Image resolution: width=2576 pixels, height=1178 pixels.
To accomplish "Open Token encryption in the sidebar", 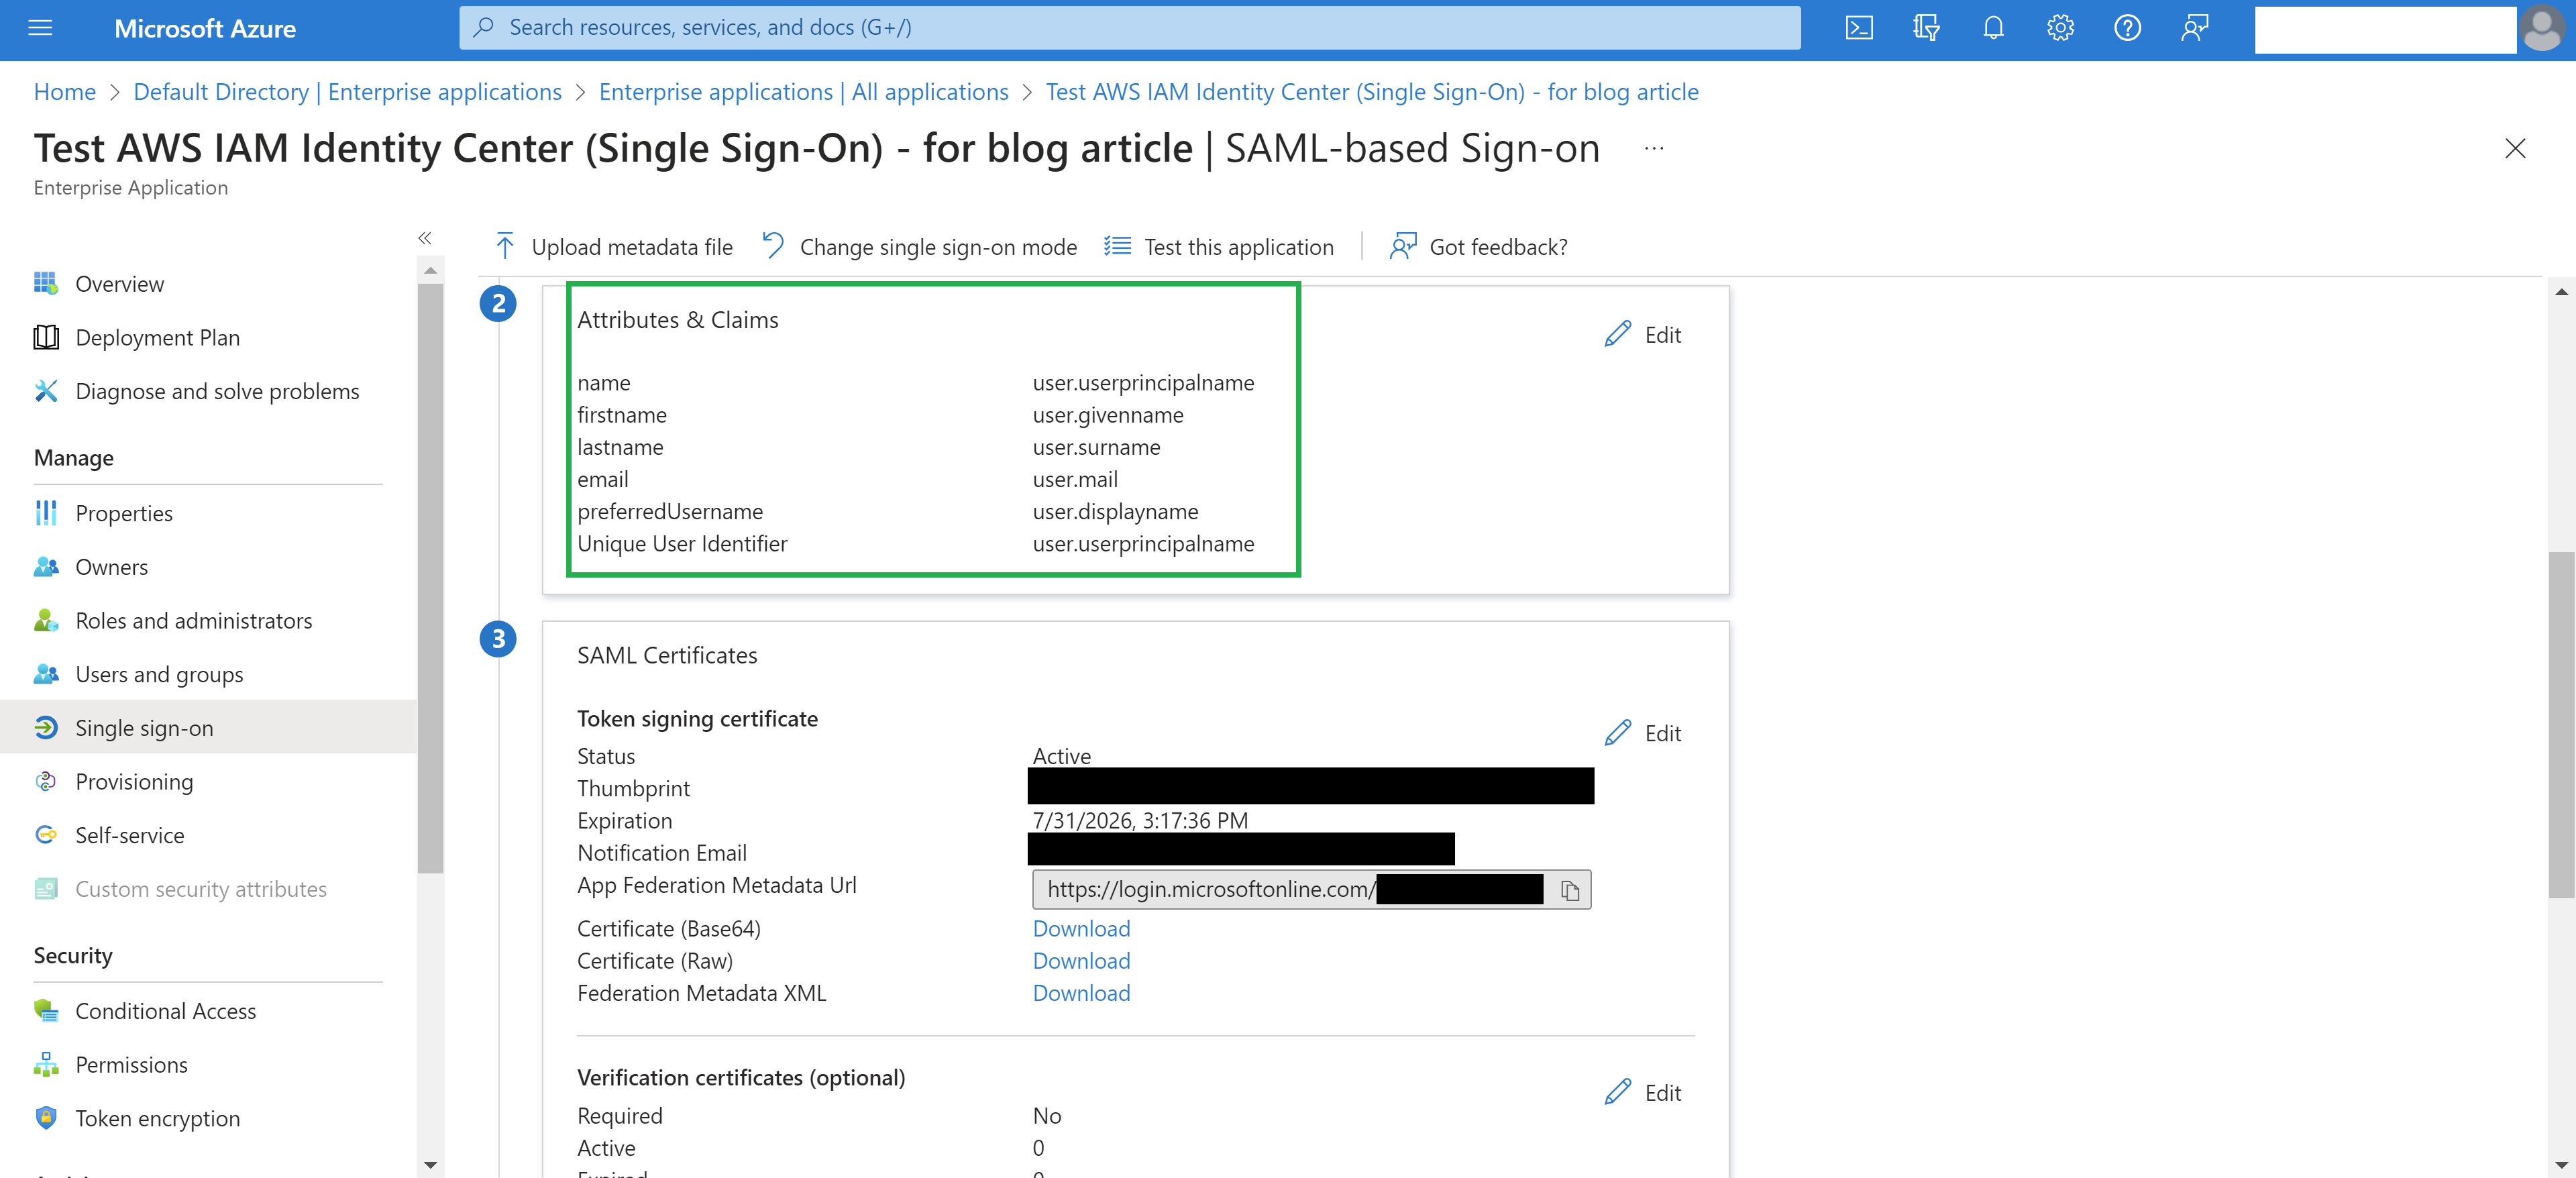I will 157,1118.
